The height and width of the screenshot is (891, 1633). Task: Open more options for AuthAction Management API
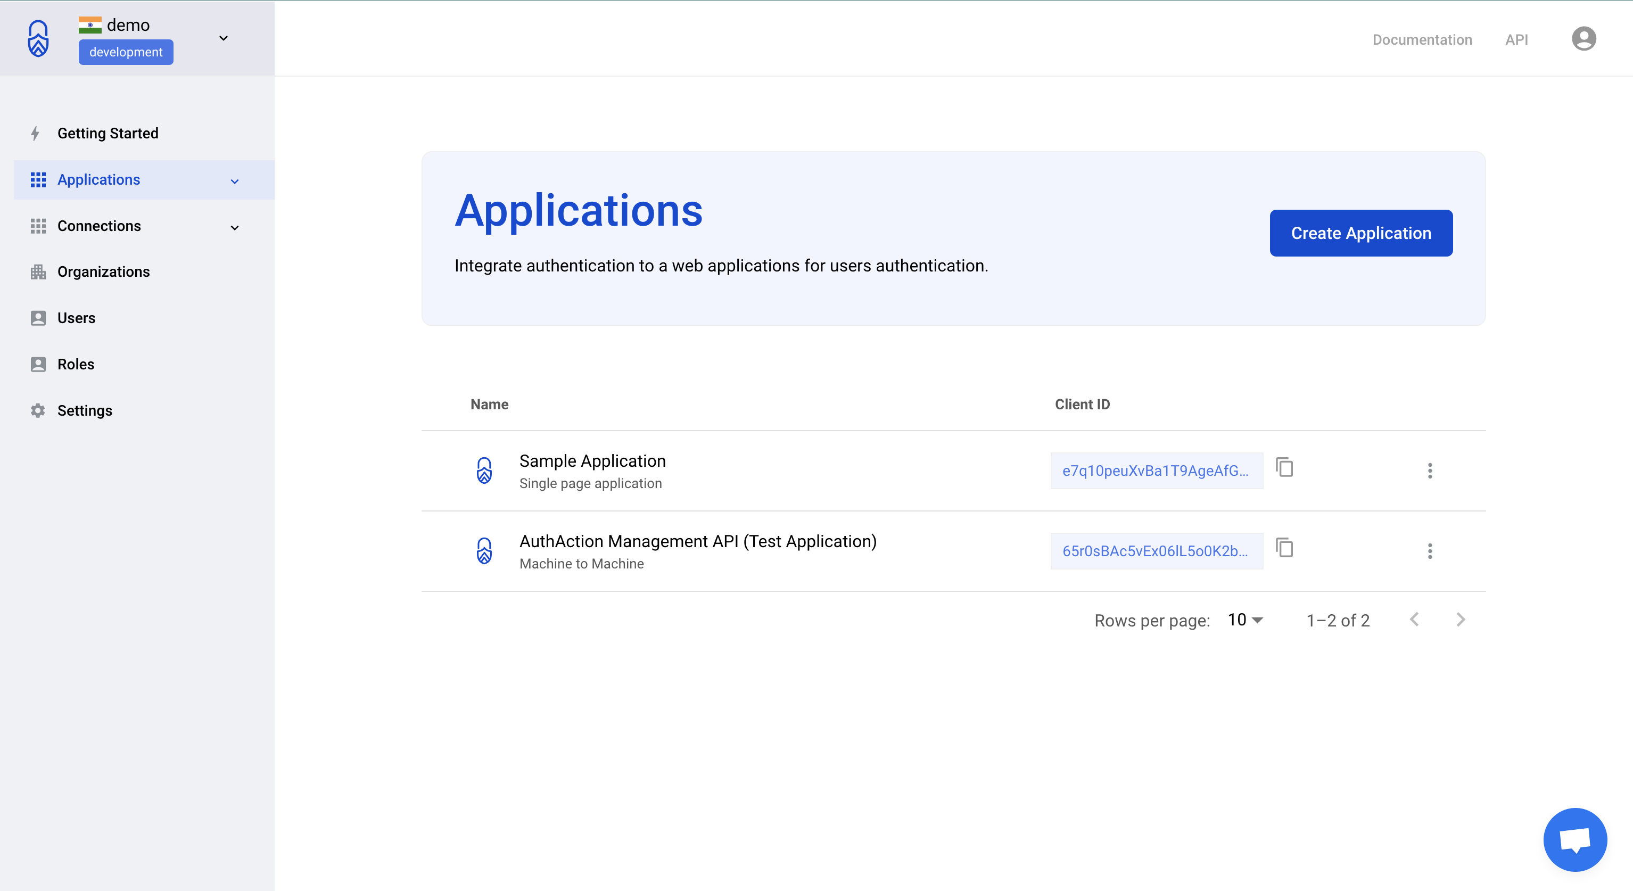tap(1430, 551)
